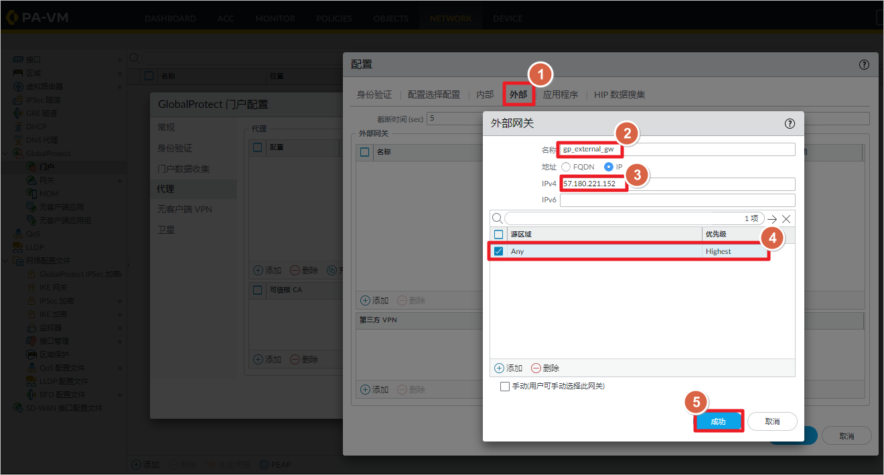Clear the filter with the X icon
The width and height of the screenshot is (884, 475).
786,219
